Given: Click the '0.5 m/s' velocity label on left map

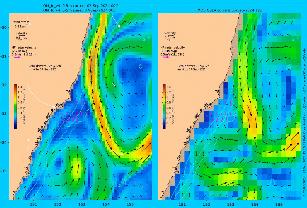Looking at the screenshot, I should pos(22,38).
